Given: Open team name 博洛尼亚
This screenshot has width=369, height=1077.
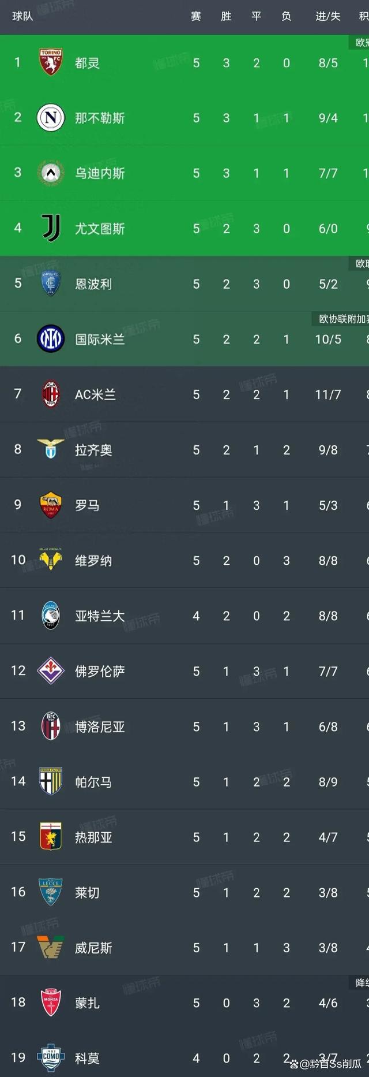Looking at the screenshot, I should pyautogui.click(x=100, y=726).
